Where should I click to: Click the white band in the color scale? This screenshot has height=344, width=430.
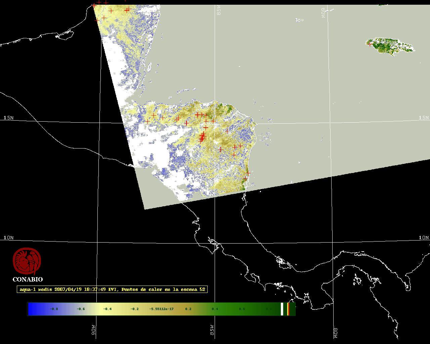click(282, 309)
